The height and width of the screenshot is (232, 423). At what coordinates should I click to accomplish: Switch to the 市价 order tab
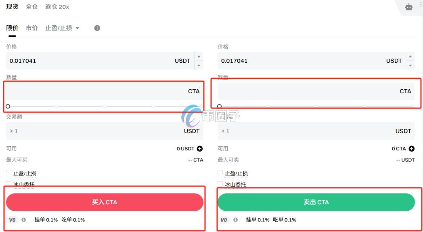point(31,28)
